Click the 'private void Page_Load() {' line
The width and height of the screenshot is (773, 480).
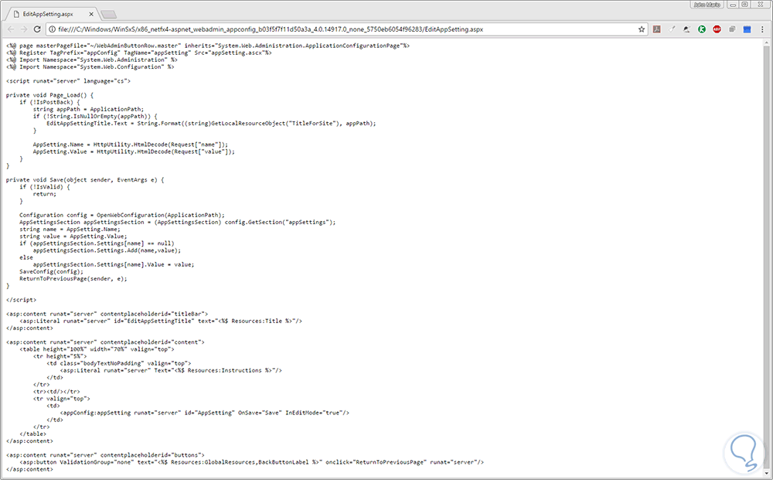tap(49, 95)
